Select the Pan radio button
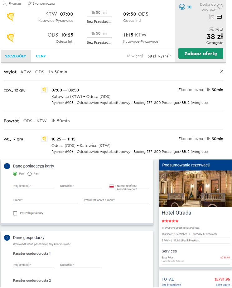 point(15,174)
